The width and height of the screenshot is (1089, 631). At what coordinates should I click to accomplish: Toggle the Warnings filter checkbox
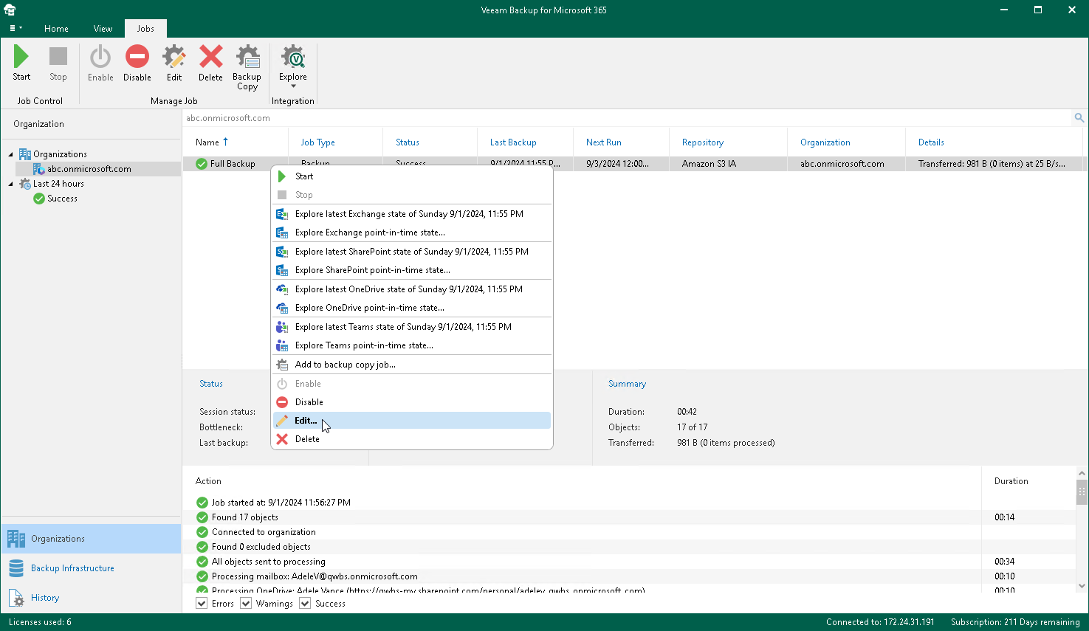pyautogui.click(x=246, y=604)
